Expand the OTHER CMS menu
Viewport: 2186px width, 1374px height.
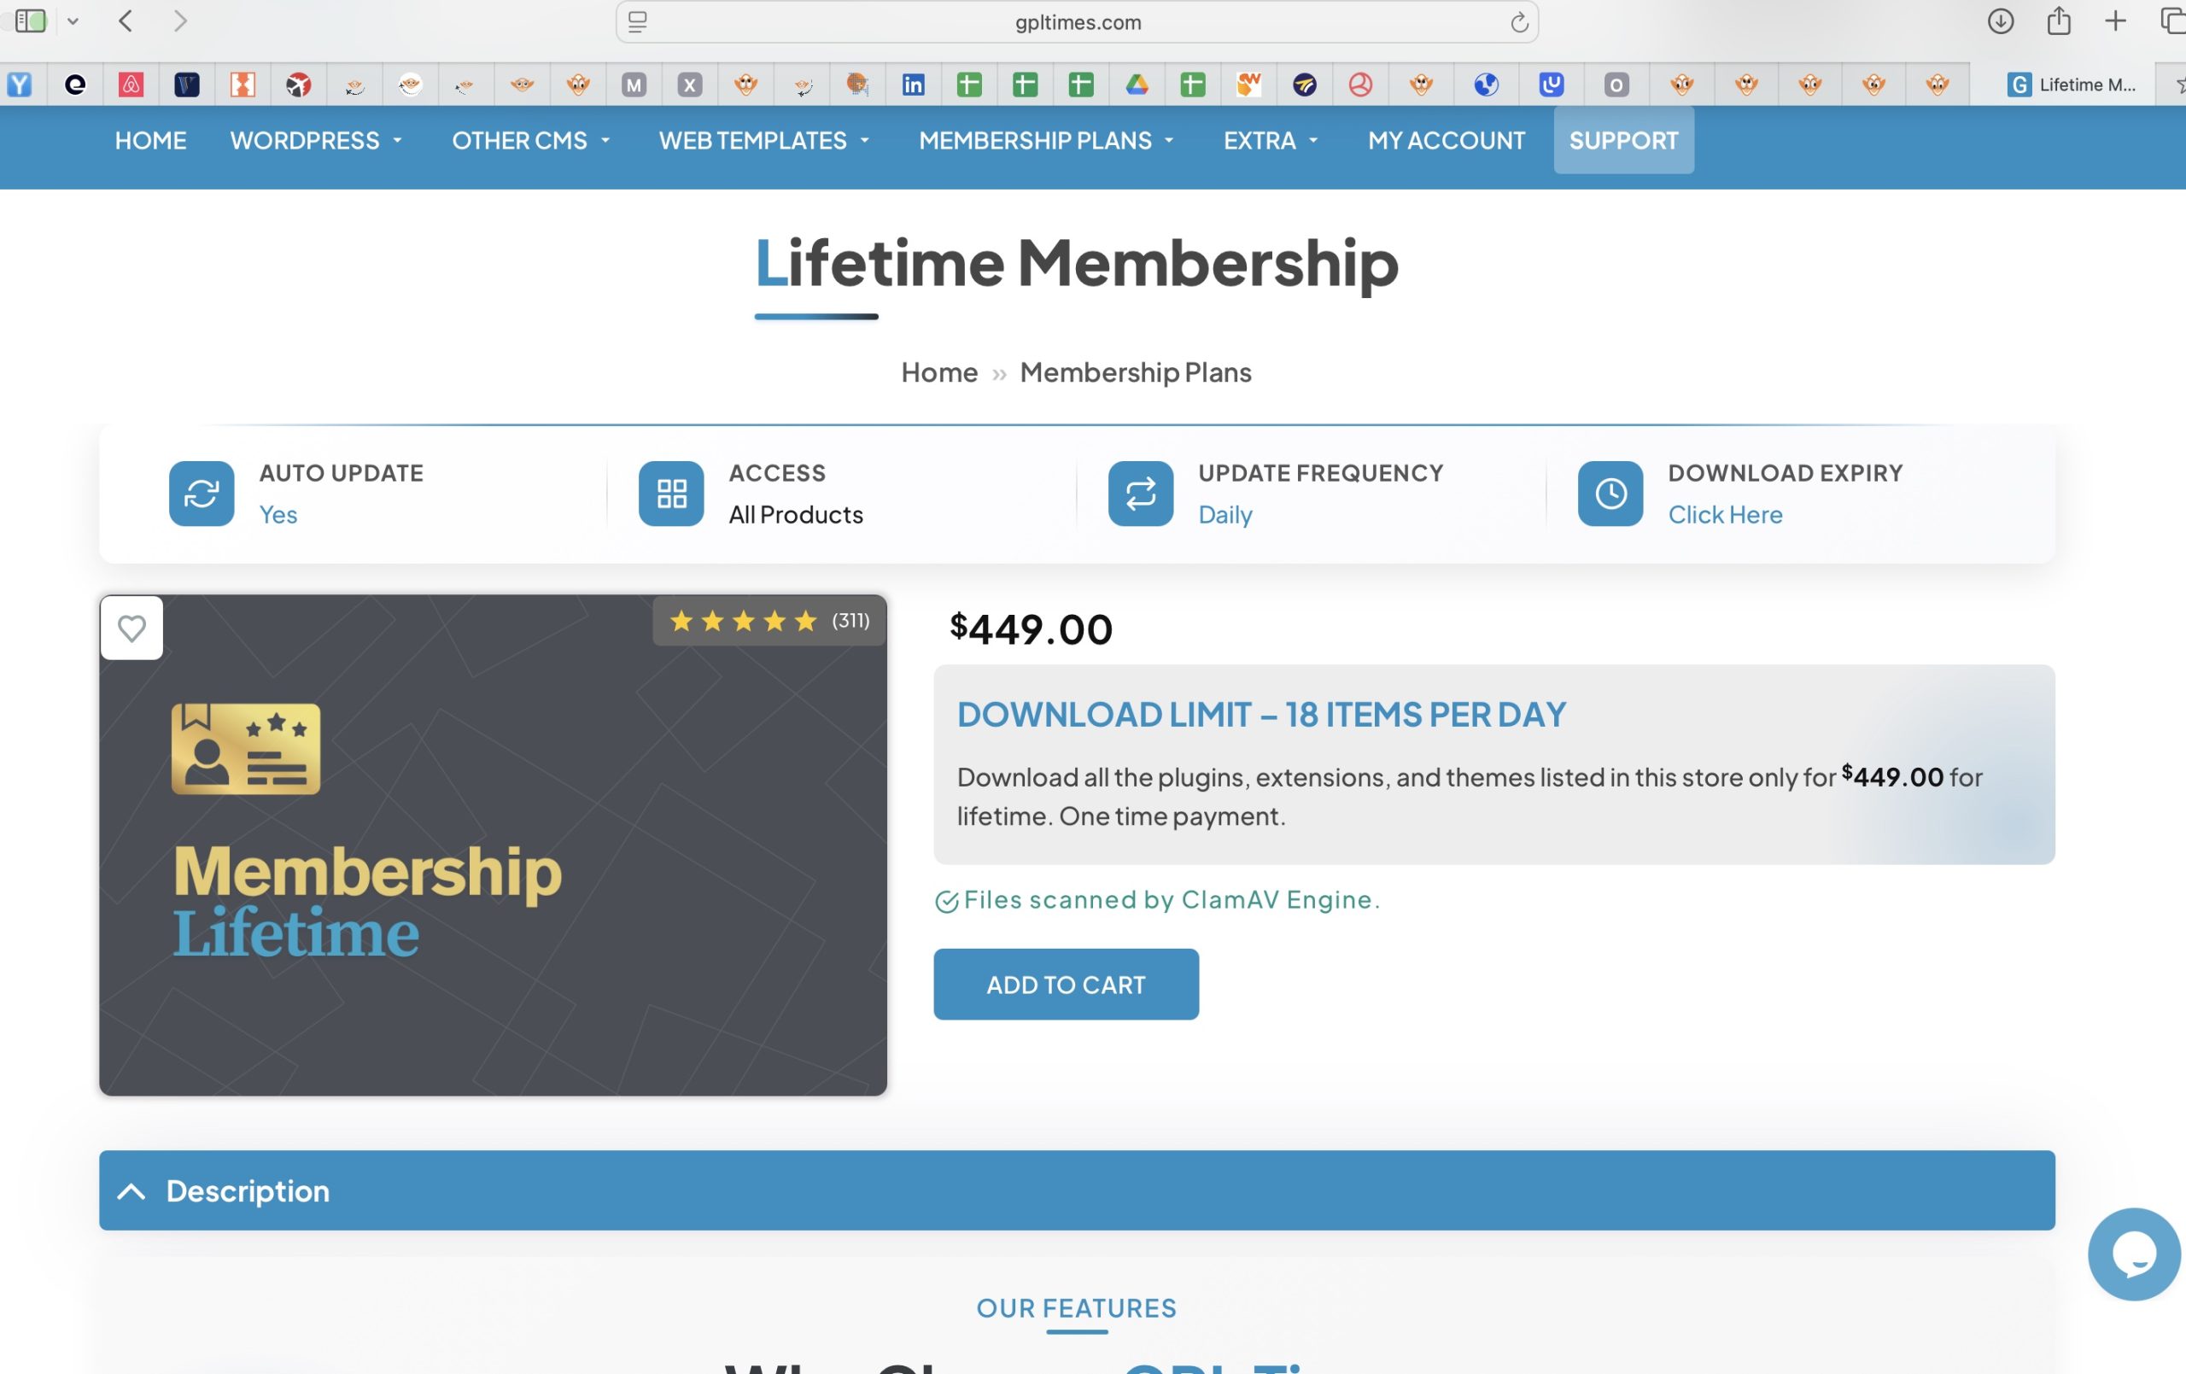(531, 140)
